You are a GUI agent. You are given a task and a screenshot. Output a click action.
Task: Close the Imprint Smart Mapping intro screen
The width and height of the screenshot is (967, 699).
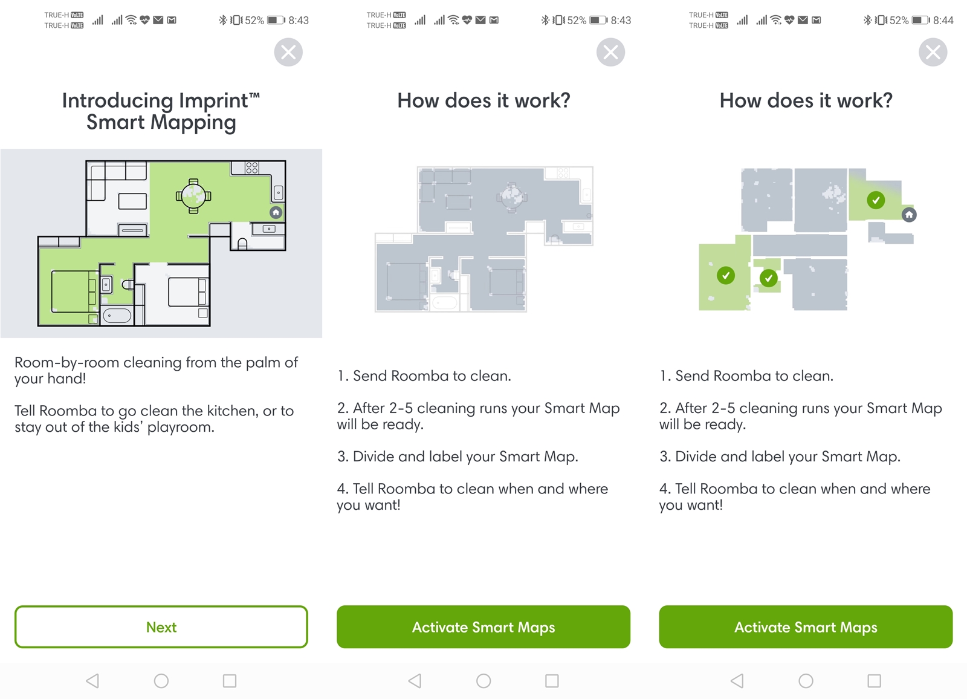click(x=288, y=52)
